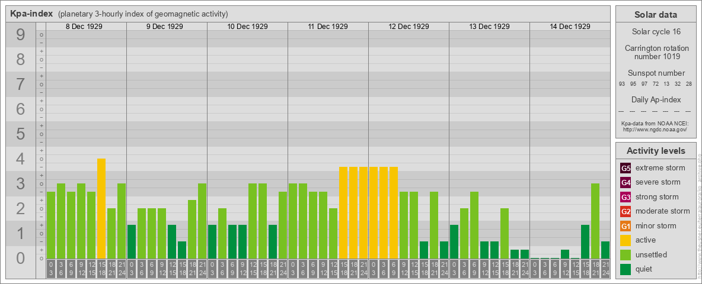
Task: Click the 'Activity levels' panel heading
Action: tap(656, 151)
